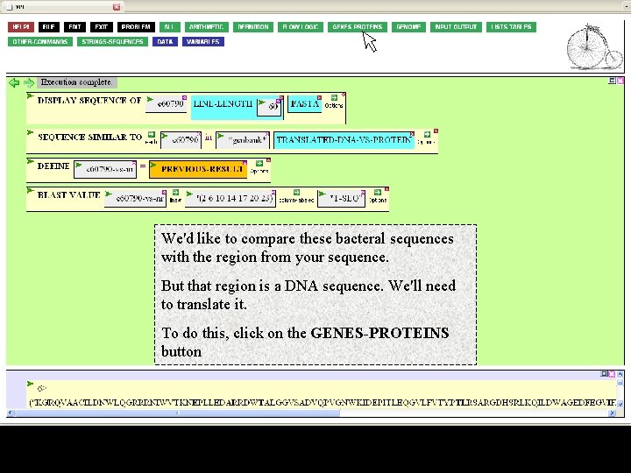Click the red HELP! button

click(20, 27)
